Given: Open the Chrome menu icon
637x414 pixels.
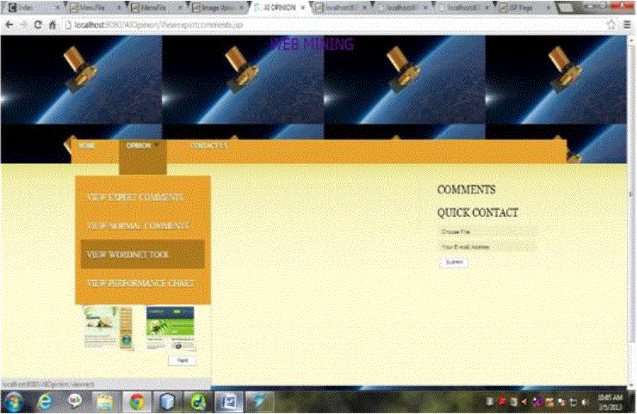Looking at the screenshot, I should 627,24.
